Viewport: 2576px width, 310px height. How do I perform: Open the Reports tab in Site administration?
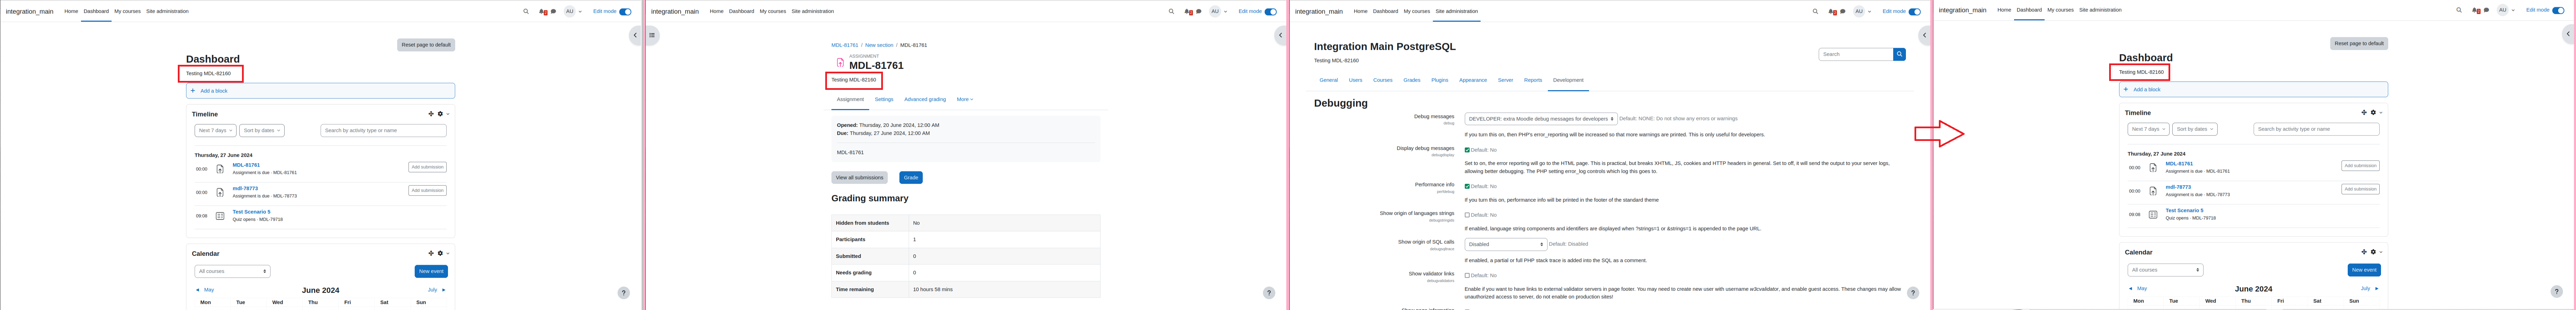point(1533,80)
